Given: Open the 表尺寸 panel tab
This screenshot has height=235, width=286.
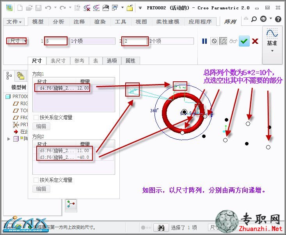Looking at the screenshot, I should pos(58,61).
